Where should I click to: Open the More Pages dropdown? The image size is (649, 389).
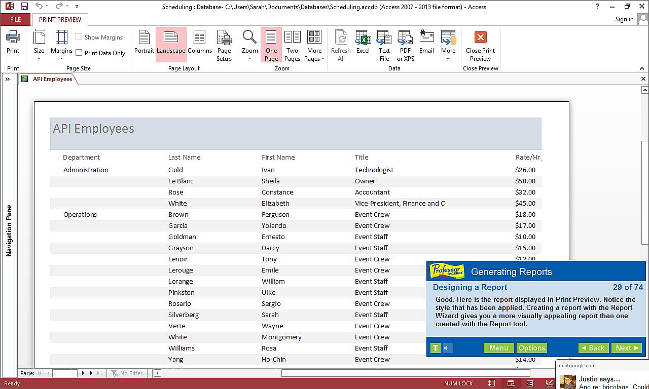pos(314,46)
